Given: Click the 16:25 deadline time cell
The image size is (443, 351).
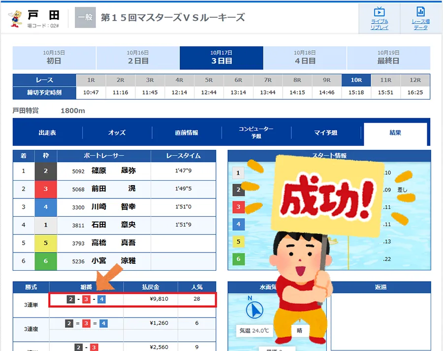Looking at the screenshot, I should pyautogui.click(x=415, y=93).
